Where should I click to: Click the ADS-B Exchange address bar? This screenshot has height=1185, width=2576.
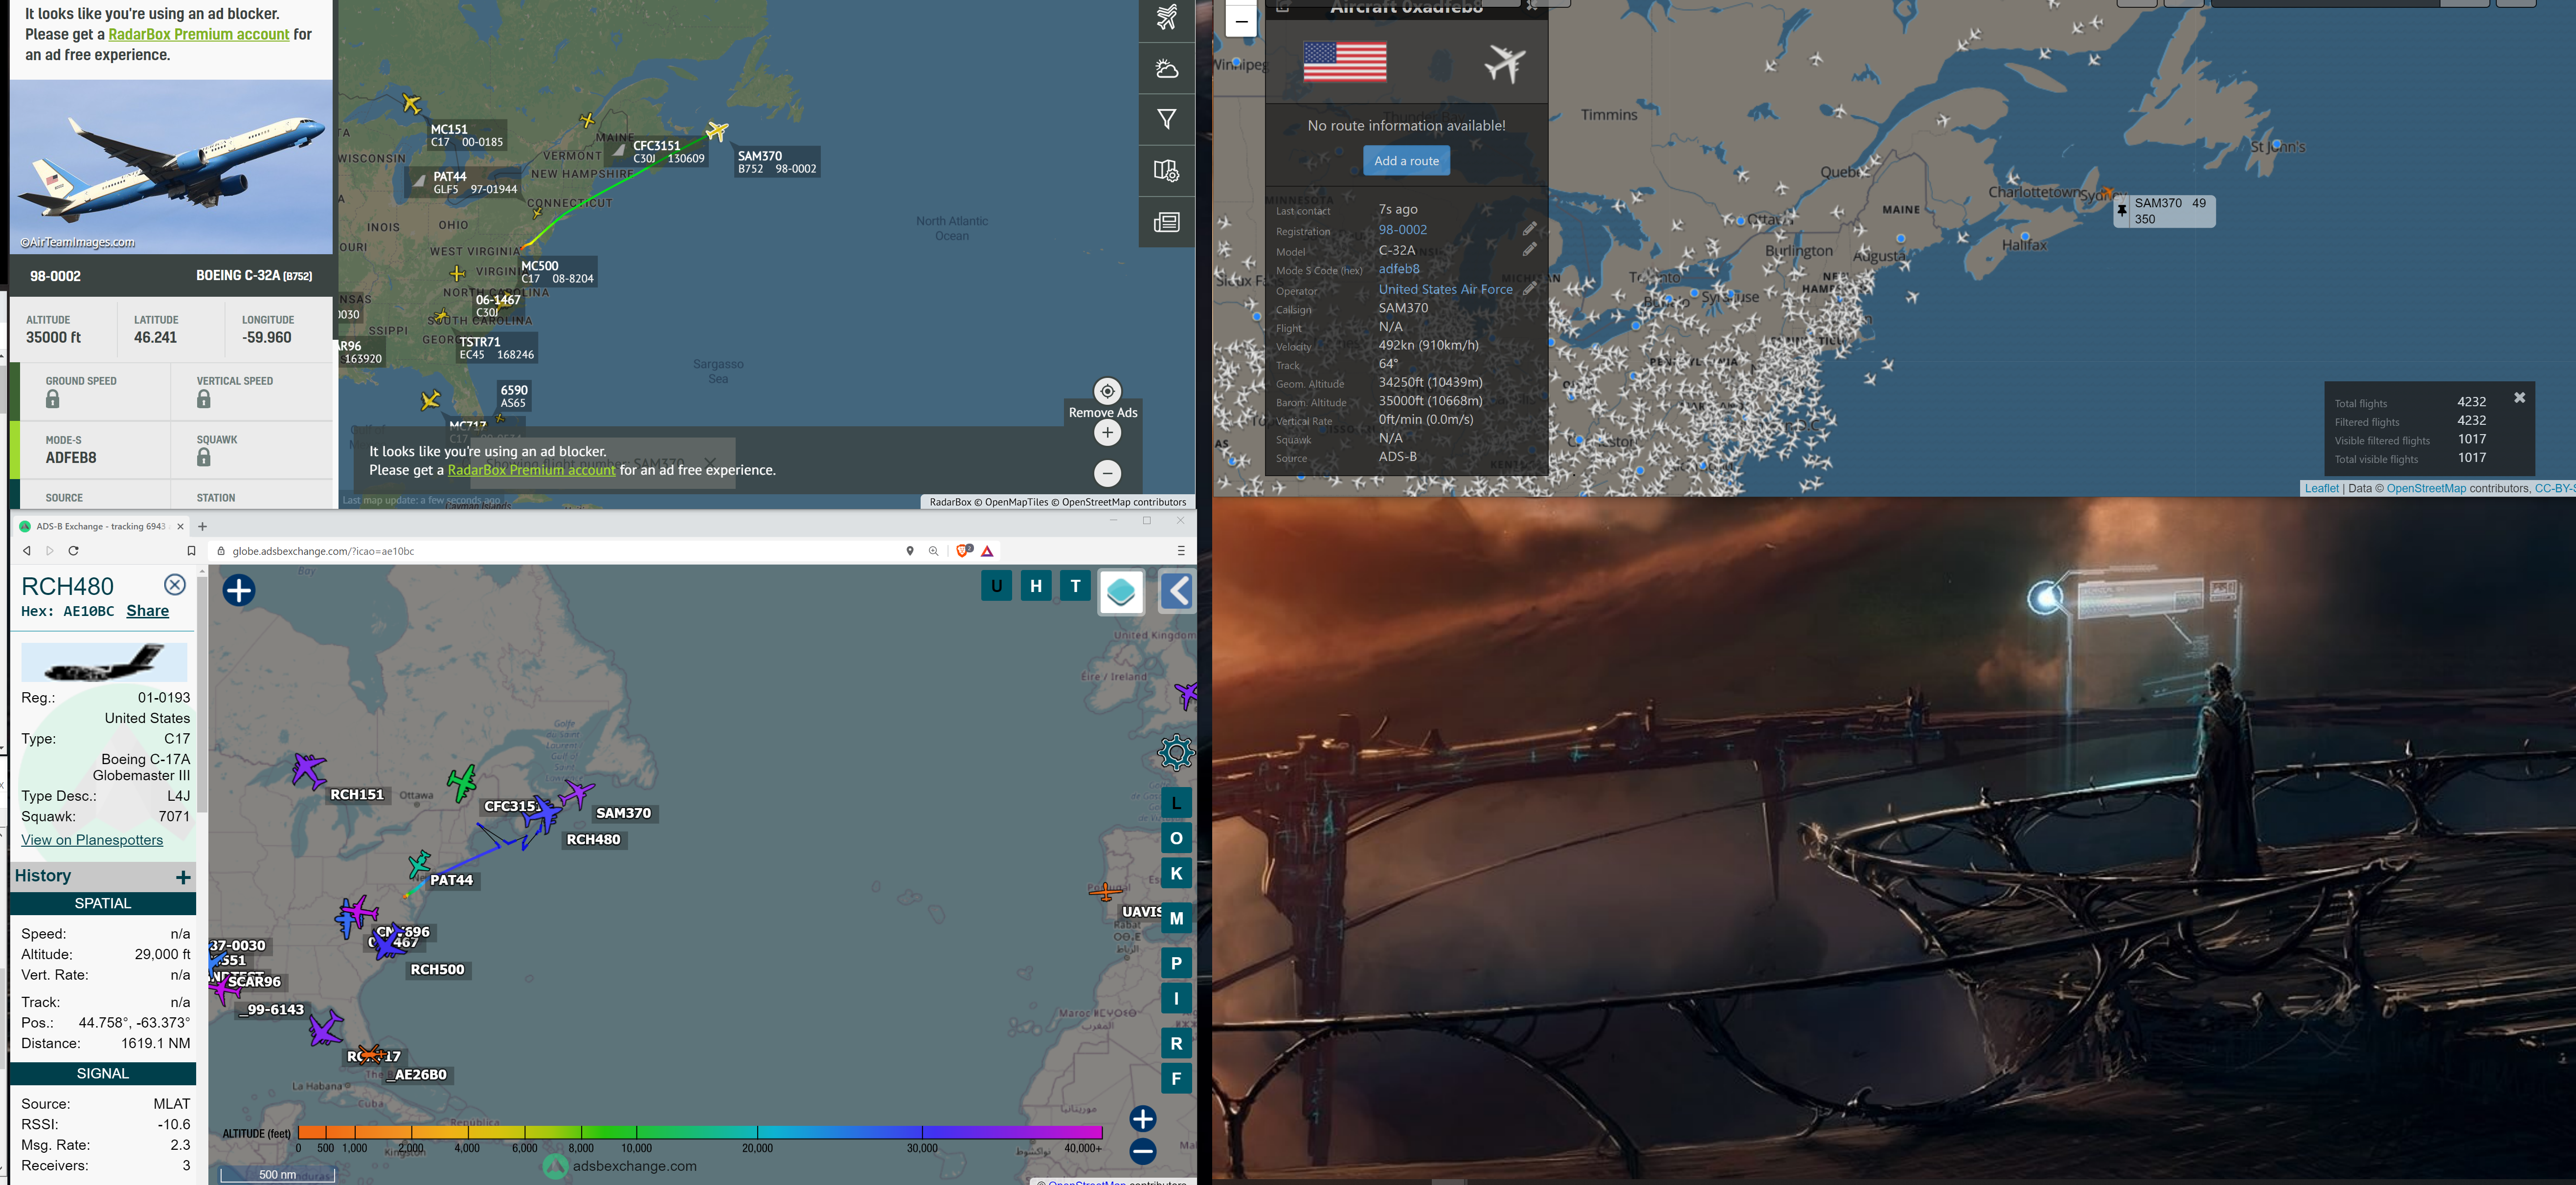click(560, 550)
